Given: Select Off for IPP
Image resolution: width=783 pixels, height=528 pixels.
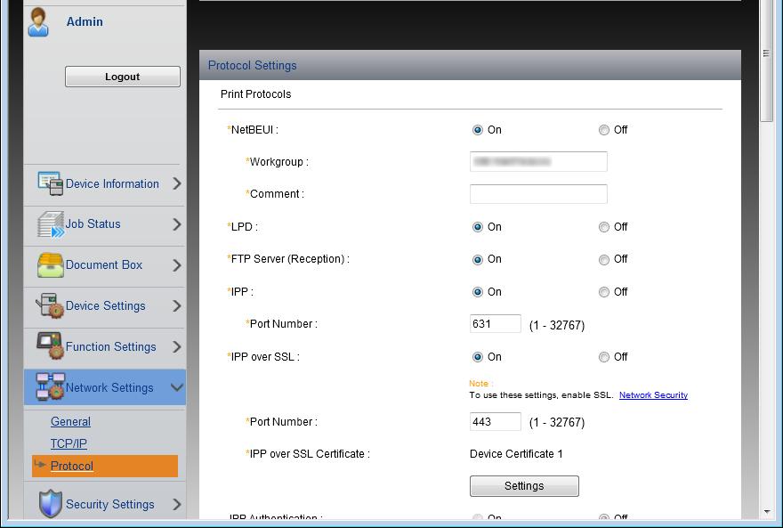Looking at the screenshot, I should (x=604, y=292).
